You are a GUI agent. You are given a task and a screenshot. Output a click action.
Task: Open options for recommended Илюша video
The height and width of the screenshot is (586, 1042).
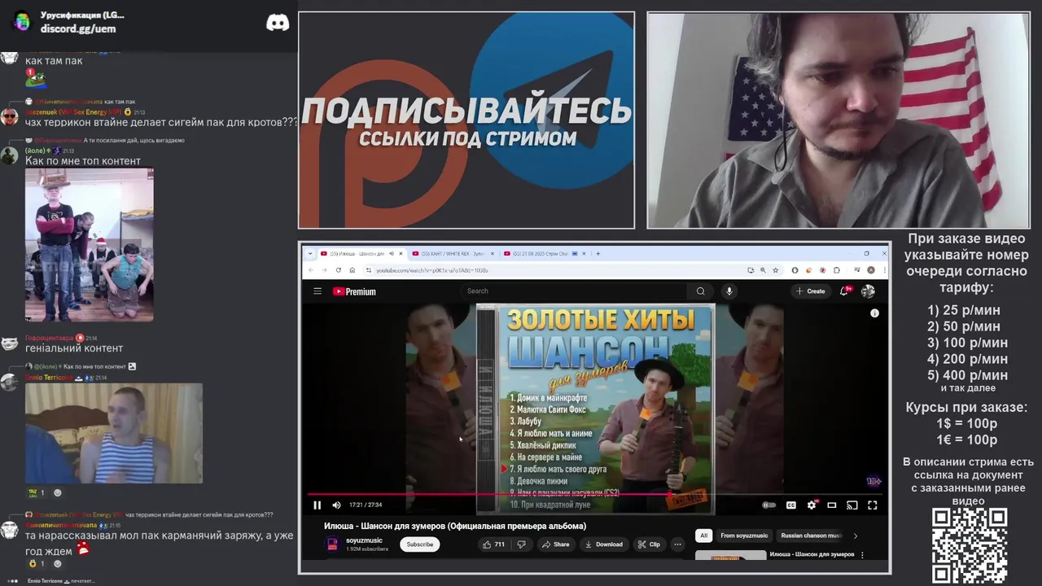click(x=862, y=555)
